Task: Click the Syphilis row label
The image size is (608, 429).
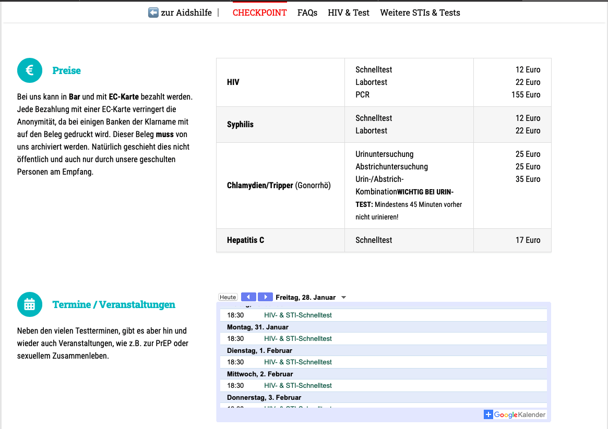Action: (240, 124)
